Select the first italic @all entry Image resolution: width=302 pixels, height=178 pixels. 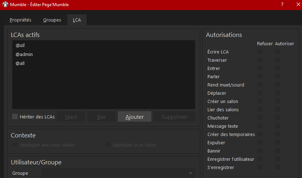coord(20,46)
